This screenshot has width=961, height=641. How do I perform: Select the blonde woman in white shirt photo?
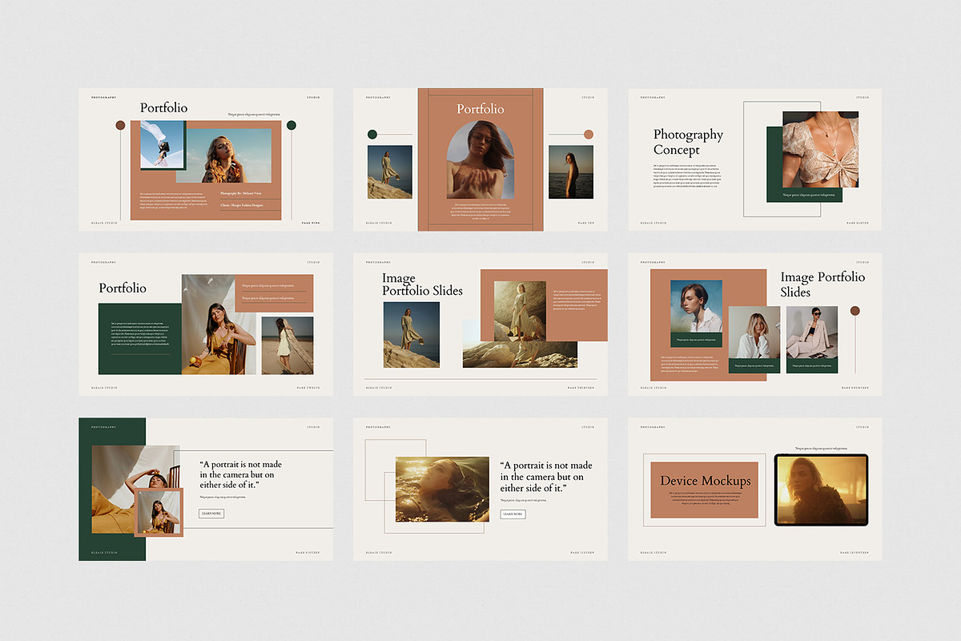click(x=754, y=333)
